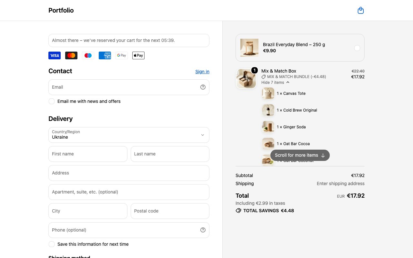Image resolution: width=413 pixels, height=258 pixels.
Task: Click the Sign in link
Action: [x=202, y=72]
